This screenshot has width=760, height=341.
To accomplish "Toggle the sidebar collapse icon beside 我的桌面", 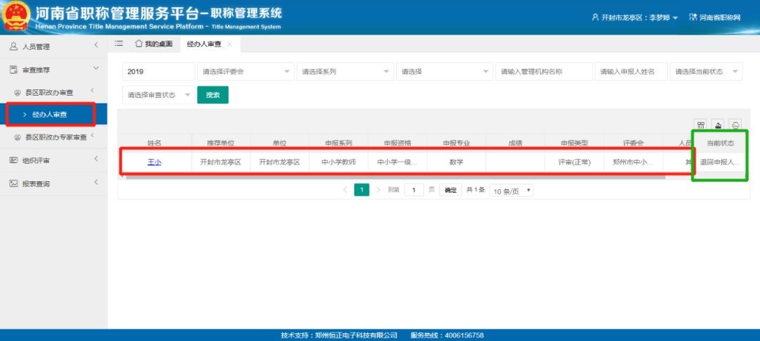I will pyautogui.click(x=119, y=44).
